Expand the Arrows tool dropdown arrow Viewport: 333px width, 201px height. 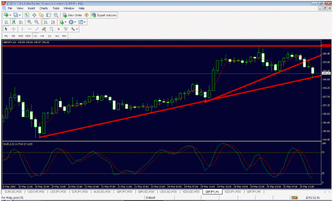[x=77, y=29]
